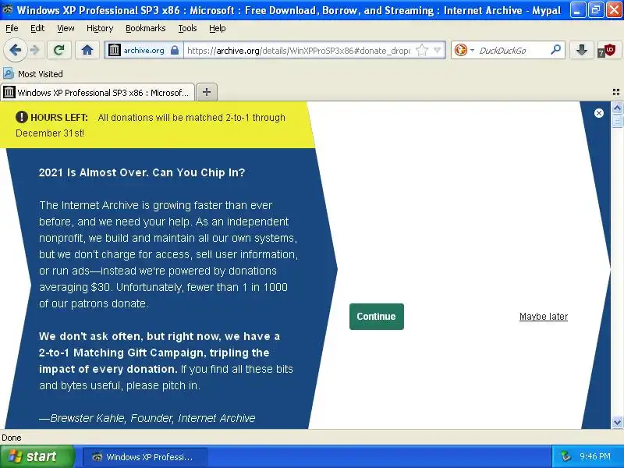The height and width of the screenshot is (468, 624).
Task: Open a new tab with plus button
Action: click(207, 92)
